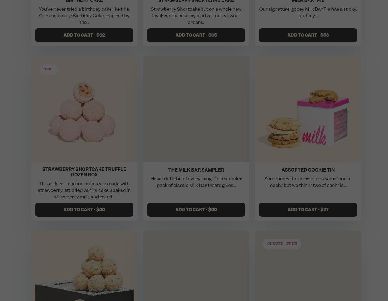Image resolution: width=388 pixels, height=301 pixels.
Task: Add The Milk Bar Sampler to cart $60
Action: tap(196, 210)
